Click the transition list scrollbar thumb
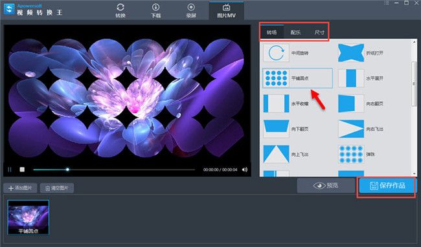The image size is (421, 247). click(415, 83)
